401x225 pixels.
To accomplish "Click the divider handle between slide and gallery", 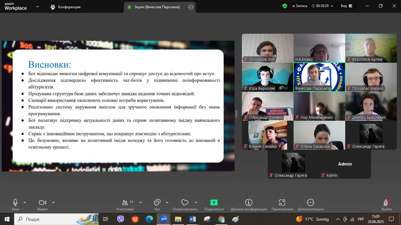I will coord(236,114).
